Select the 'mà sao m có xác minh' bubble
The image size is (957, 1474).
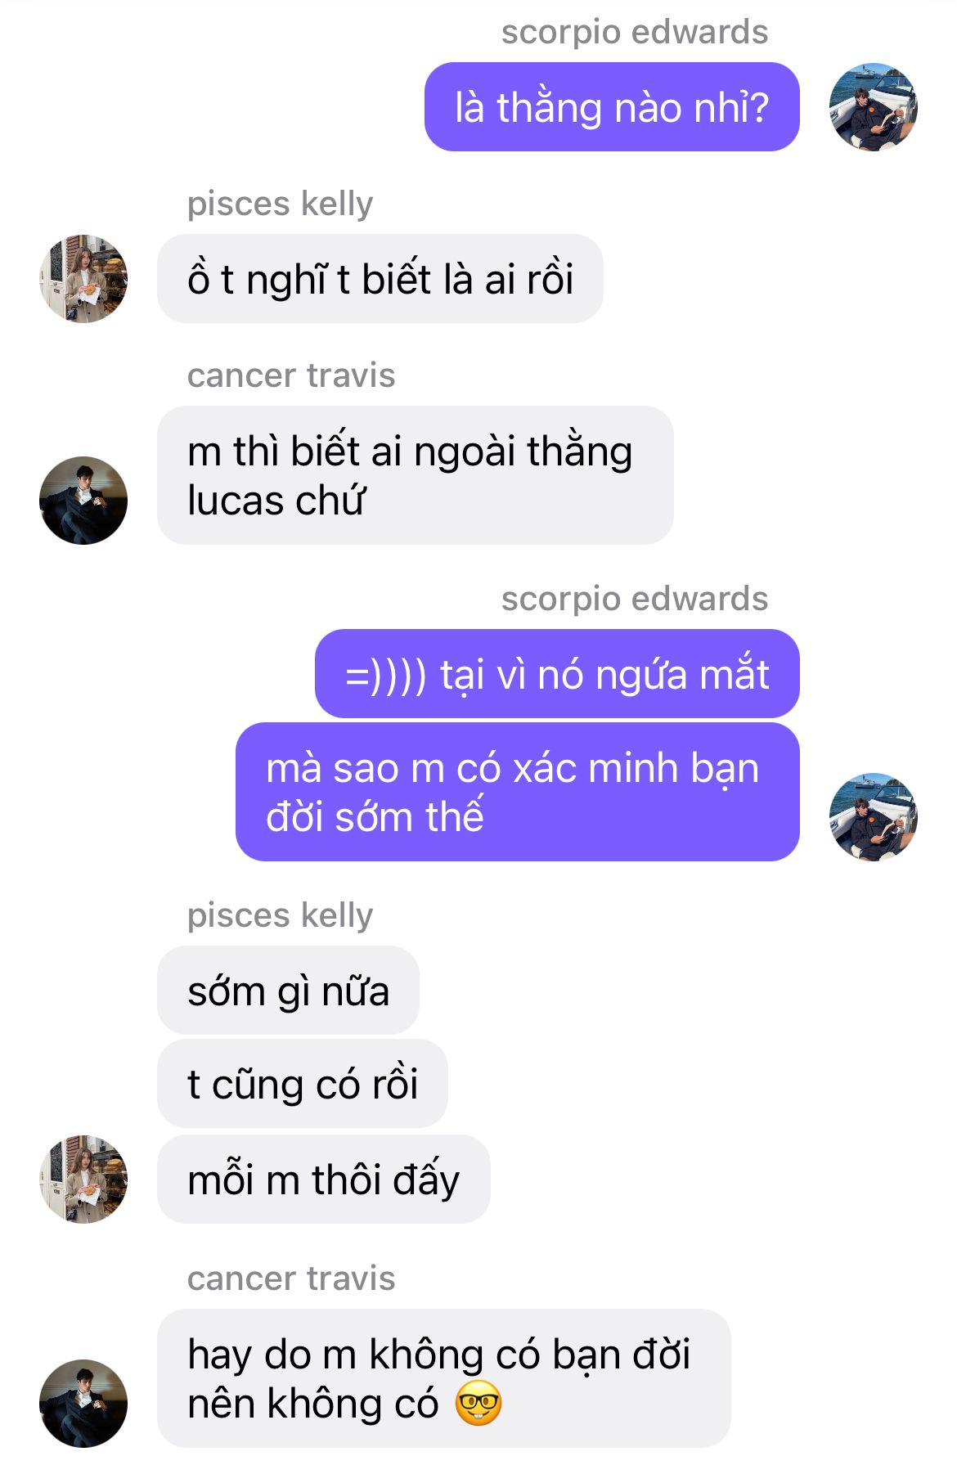pos(518,792)
